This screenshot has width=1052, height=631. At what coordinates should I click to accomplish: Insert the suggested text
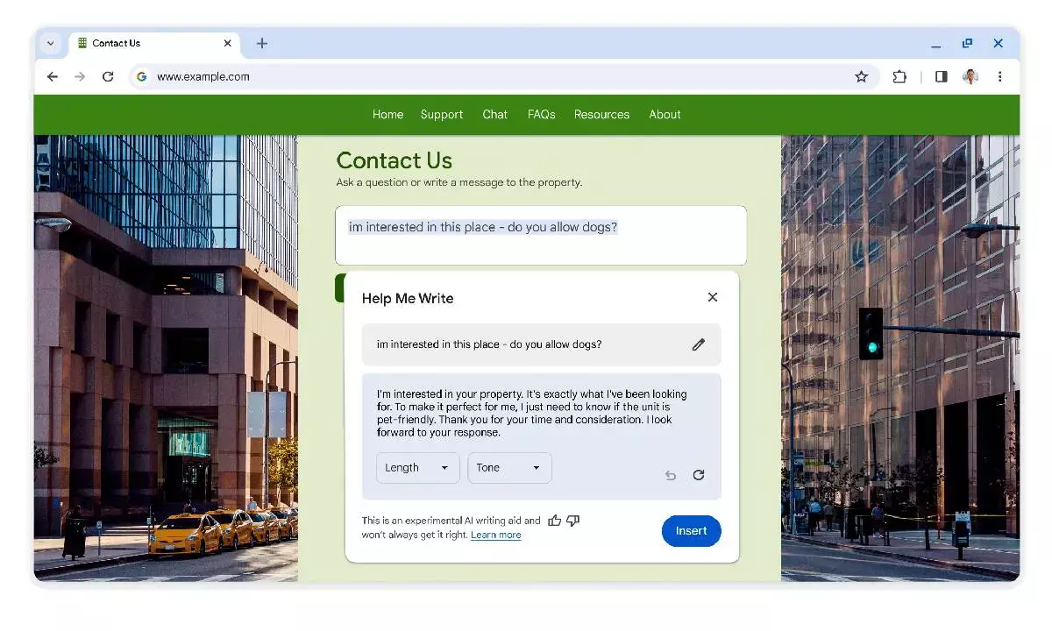coord(691,530)
